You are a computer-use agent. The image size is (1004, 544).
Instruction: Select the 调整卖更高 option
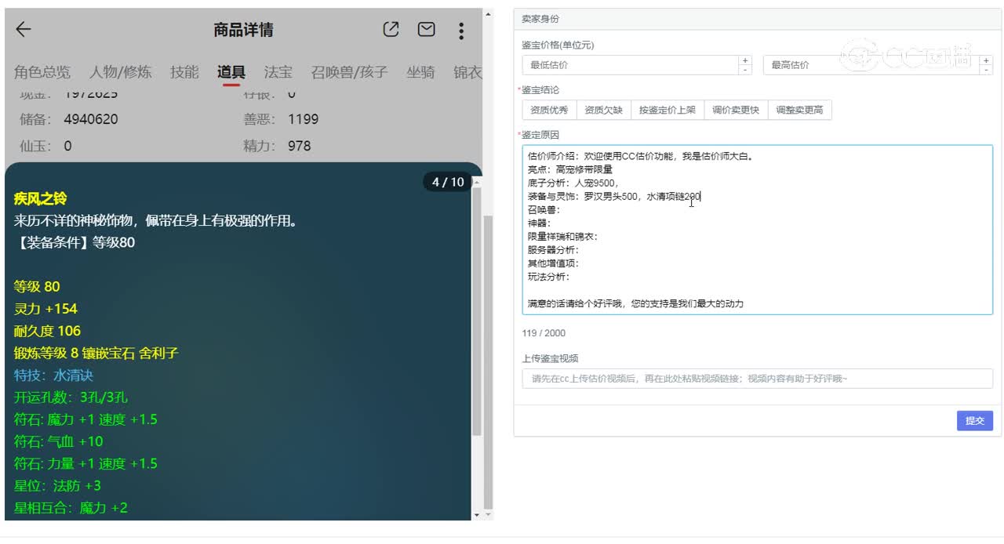pos(799,110)
